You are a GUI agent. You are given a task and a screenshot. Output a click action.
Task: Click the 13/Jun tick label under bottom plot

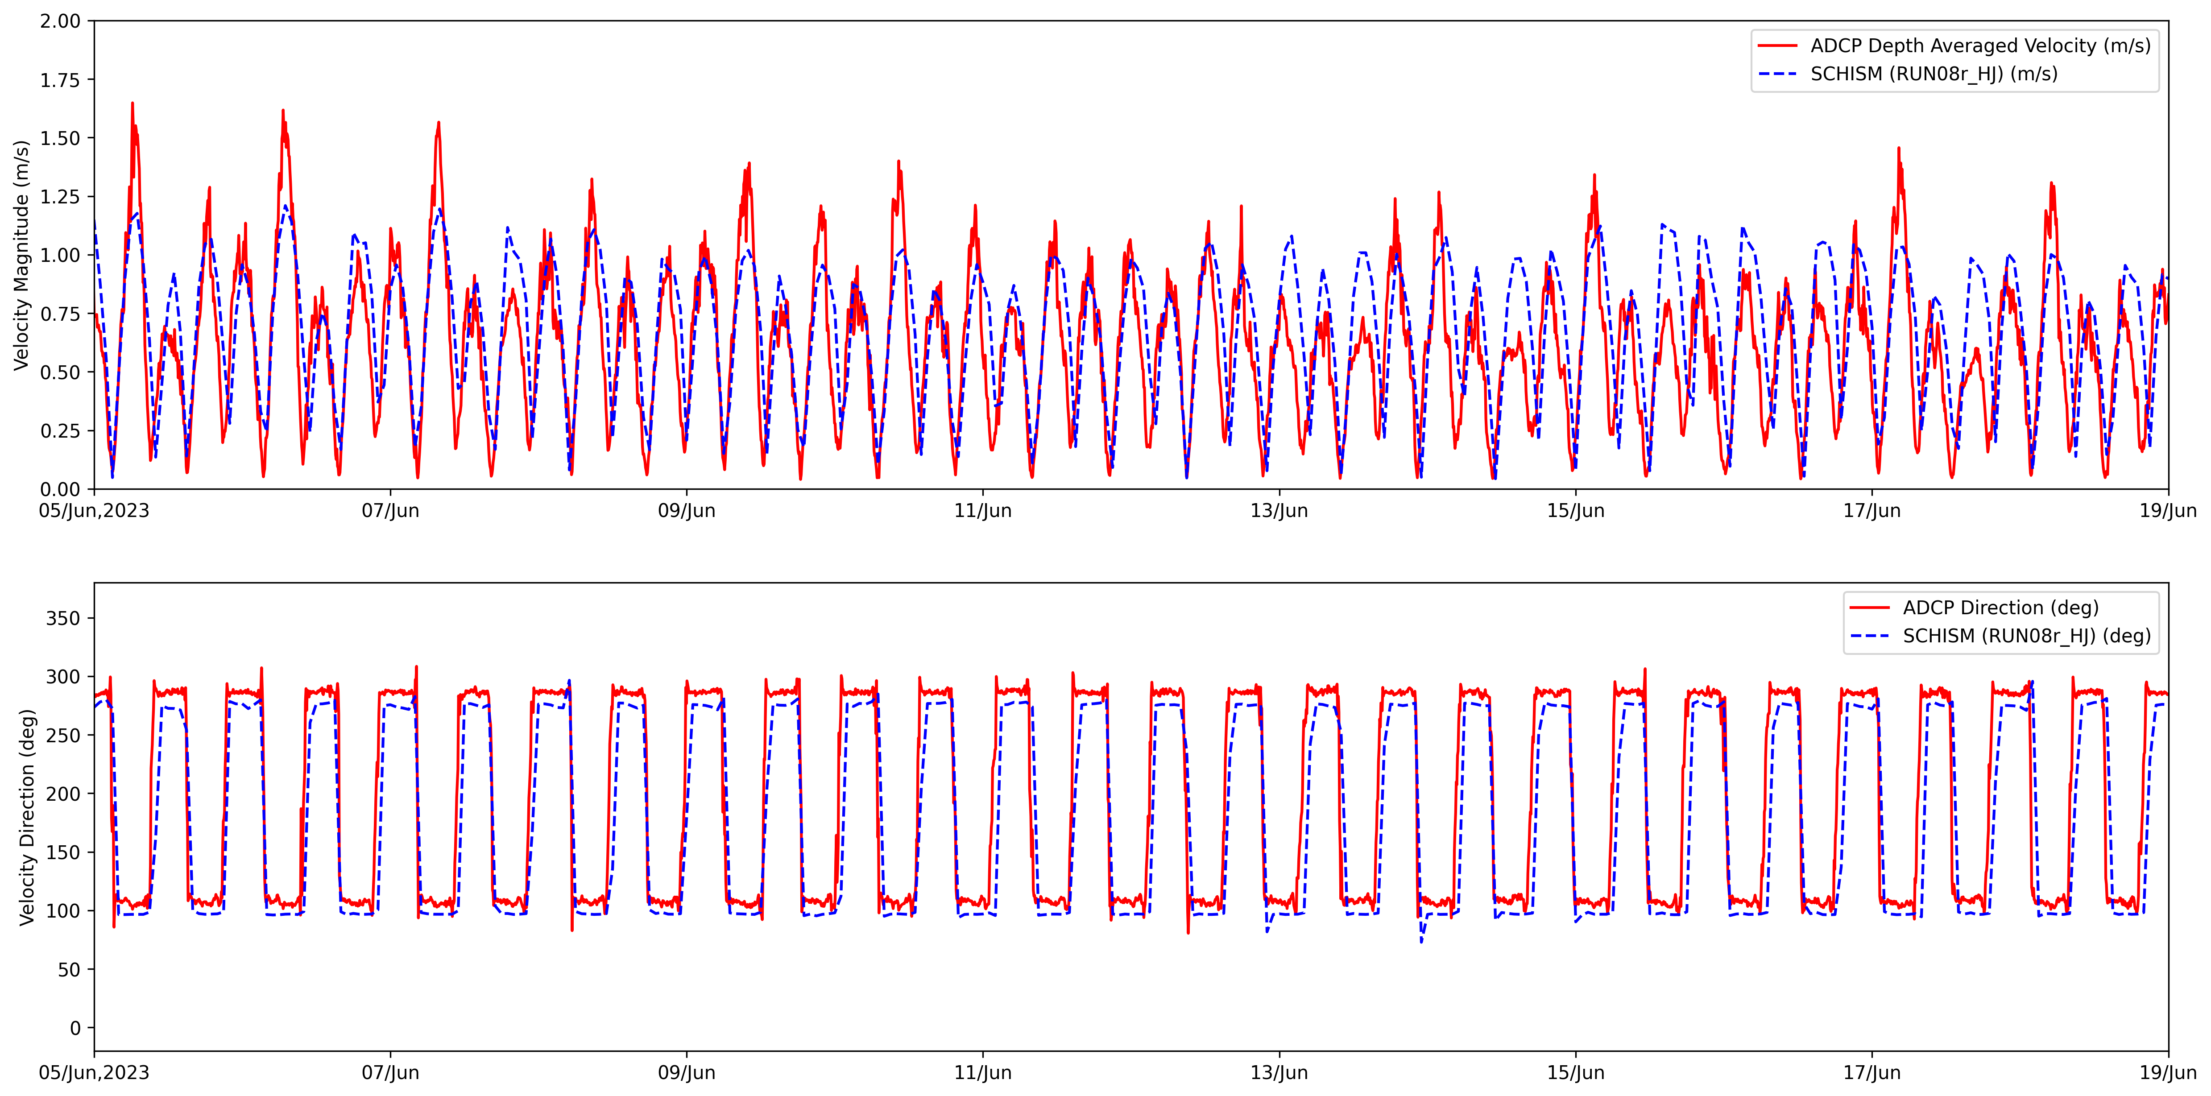1279,1073
